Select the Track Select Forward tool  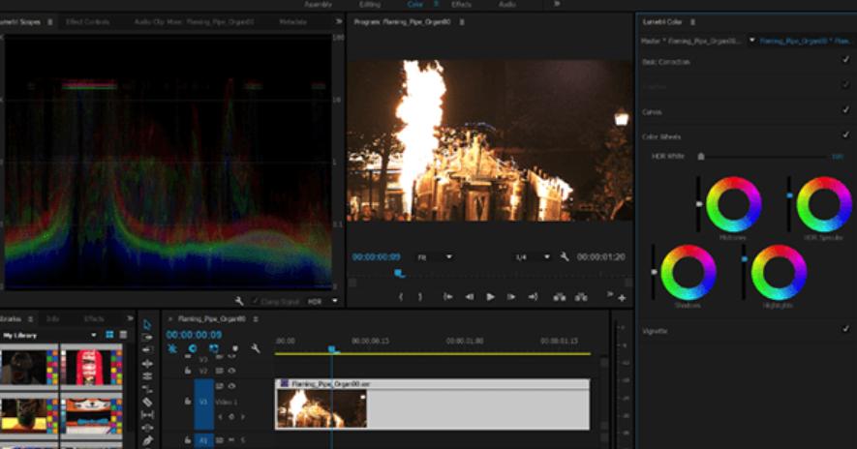click(147, 338)
